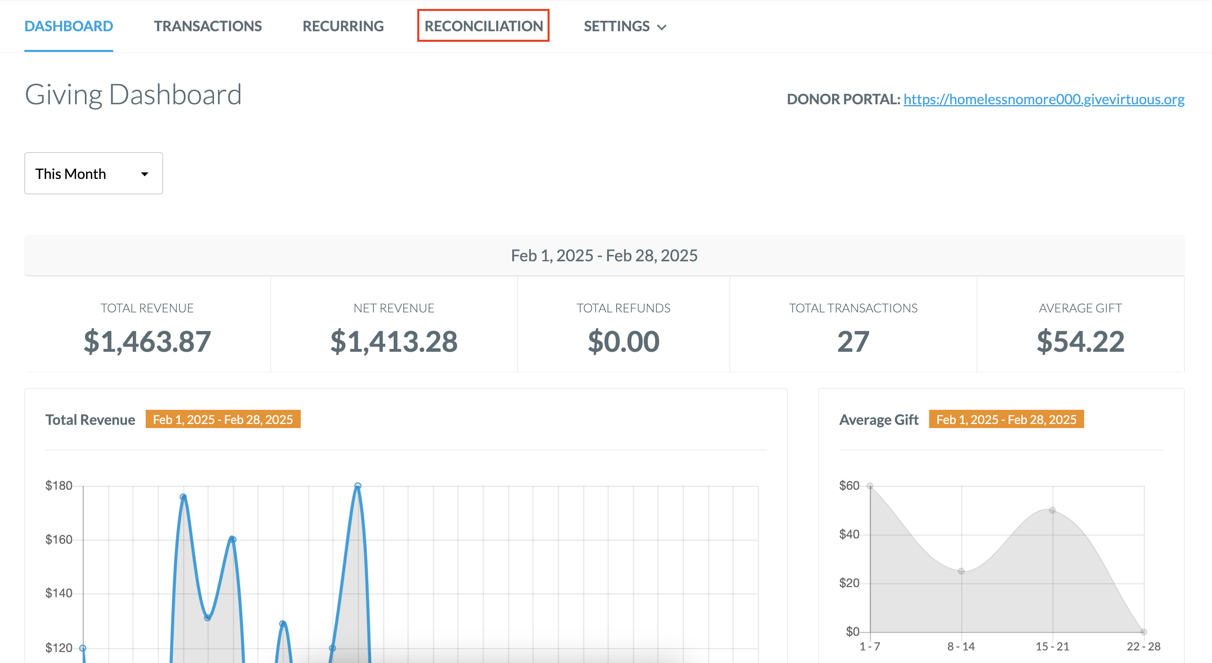The width and height of the screenshot is (1212, 663).
Task: Click the AVERAGE GIFT stat label
Action: [x=1080, y=308]
